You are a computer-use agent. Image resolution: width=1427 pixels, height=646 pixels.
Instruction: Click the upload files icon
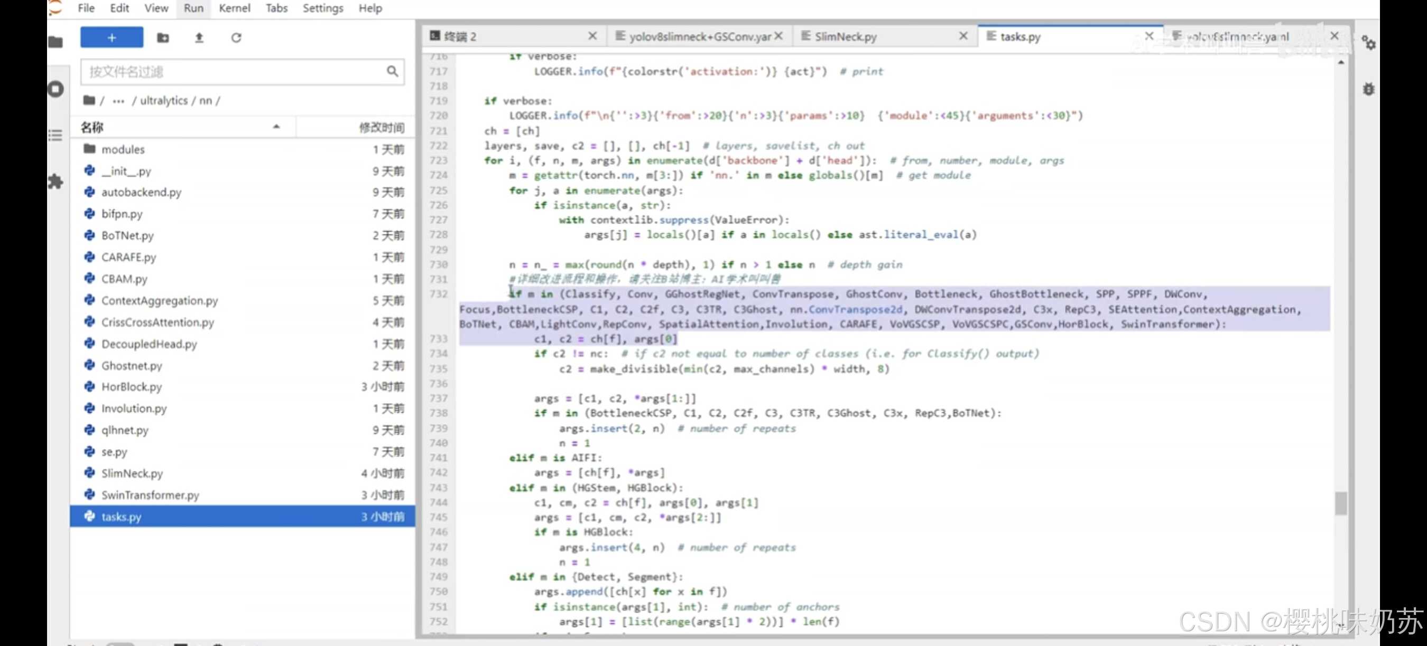(199, 37)
